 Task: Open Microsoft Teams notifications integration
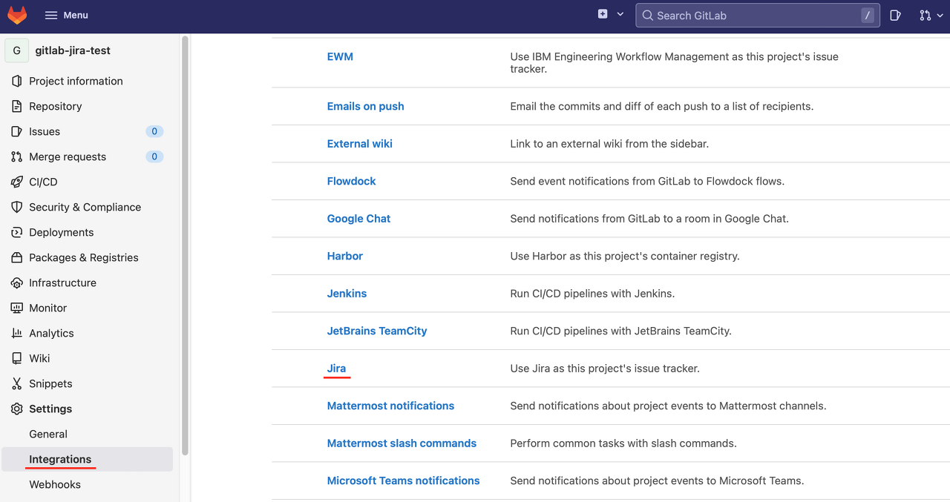click(x=404, y=480)
